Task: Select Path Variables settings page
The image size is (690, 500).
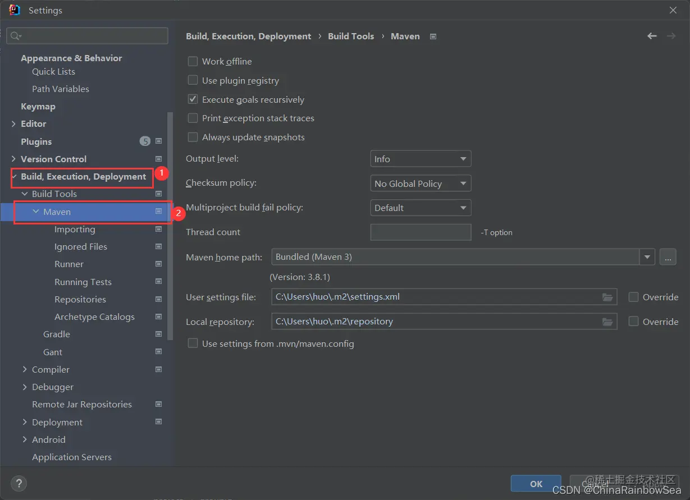Action: [x=61, y=89]
